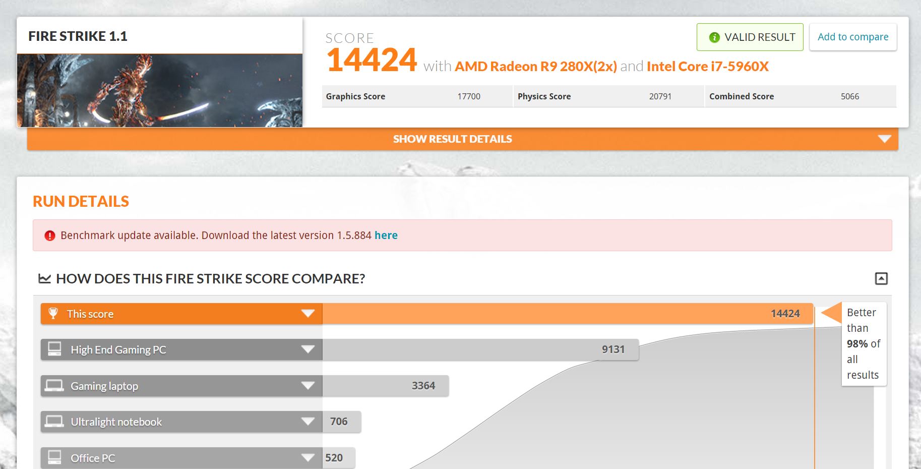Click the Graphics Score value 17700
This screenshot has height=469, width=921.
469,96
